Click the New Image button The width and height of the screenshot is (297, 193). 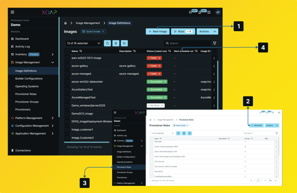click(x=157, y=31)
